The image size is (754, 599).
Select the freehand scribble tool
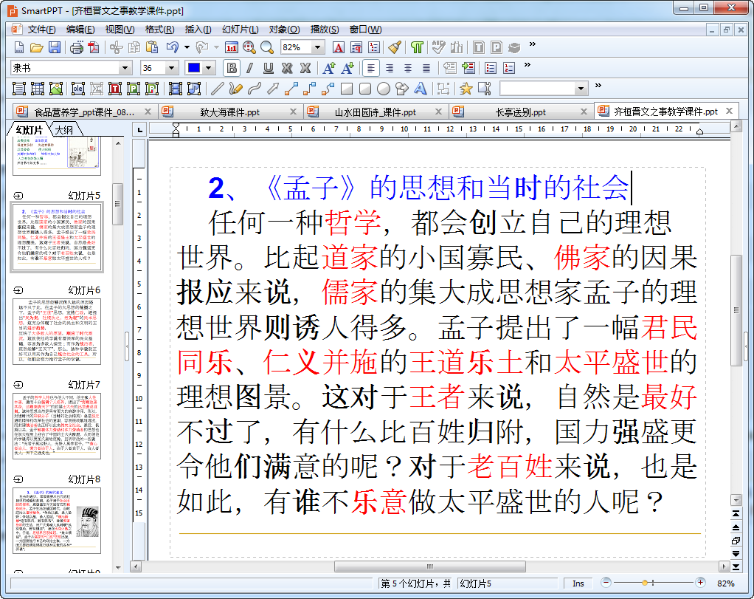click(235, 89)
